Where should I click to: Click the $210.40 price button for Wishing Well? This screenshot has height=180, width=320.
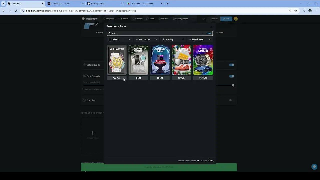160,78
